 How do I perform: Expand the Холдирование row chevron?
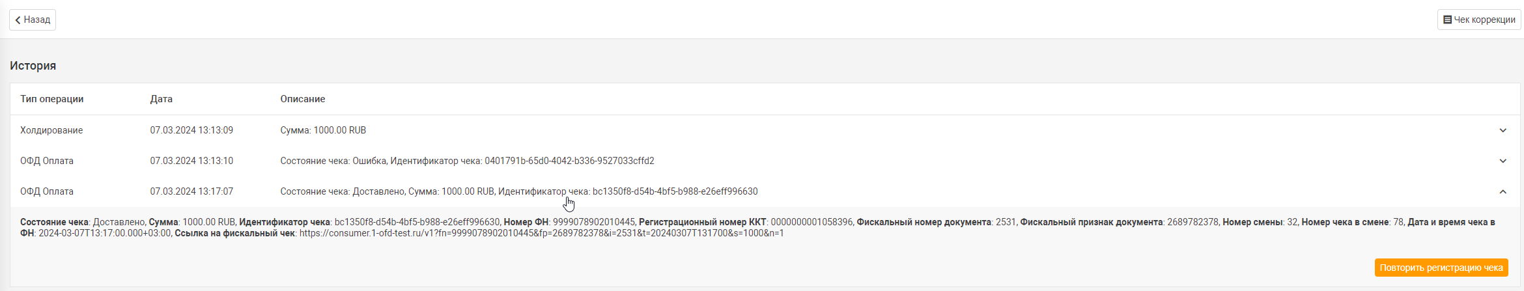[x=1503, y=130]
